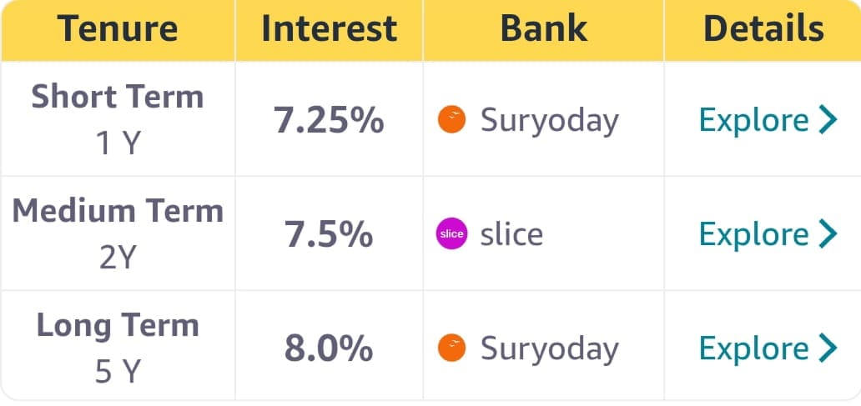This screenshot has width=861, height=406.
Task: Click the Suryoday logo in Long Term row
Action: [451, 348]
